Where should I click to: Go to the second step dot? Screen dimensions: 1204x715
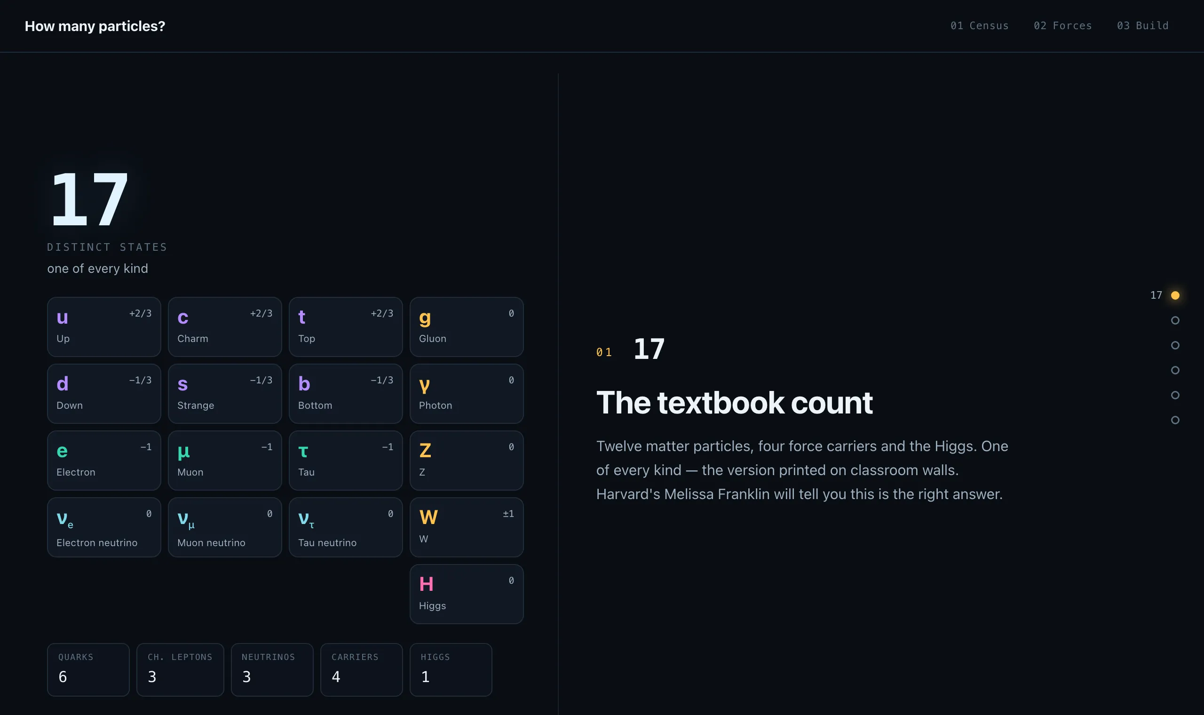click(x=1175, y=320)
